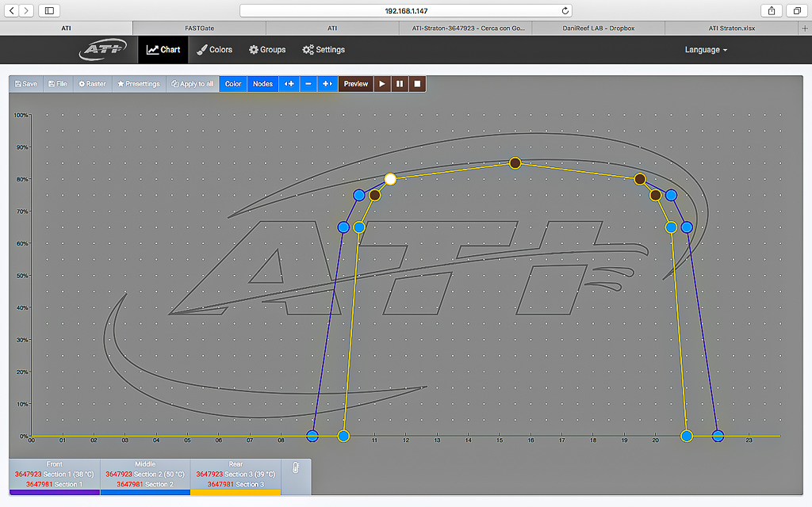This screenshot has height=507, width=812.
Task: Toggle the blue Nodes mode button
Action: click(x=262, y=84)
